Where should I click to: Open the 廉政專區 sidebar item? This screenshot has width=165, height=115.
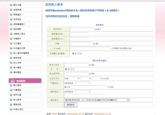17,72
